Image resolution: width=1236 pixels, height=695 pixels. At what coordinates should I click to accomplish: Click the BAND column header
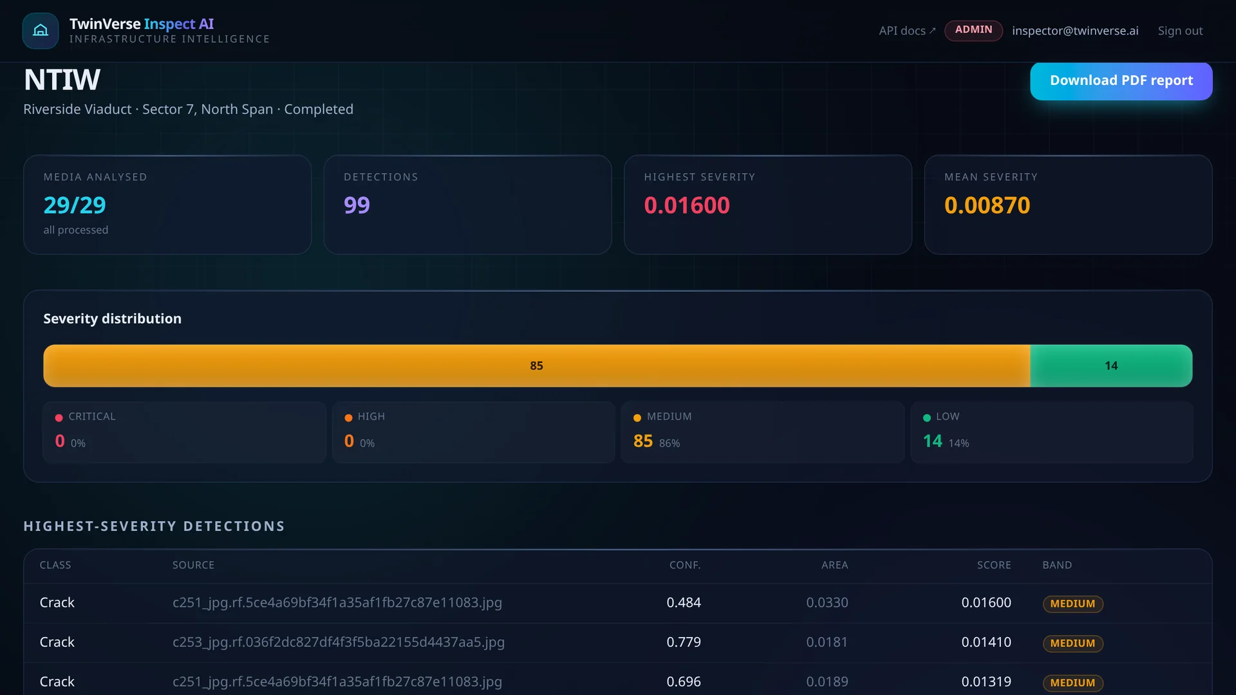(x=1057, y=565)
